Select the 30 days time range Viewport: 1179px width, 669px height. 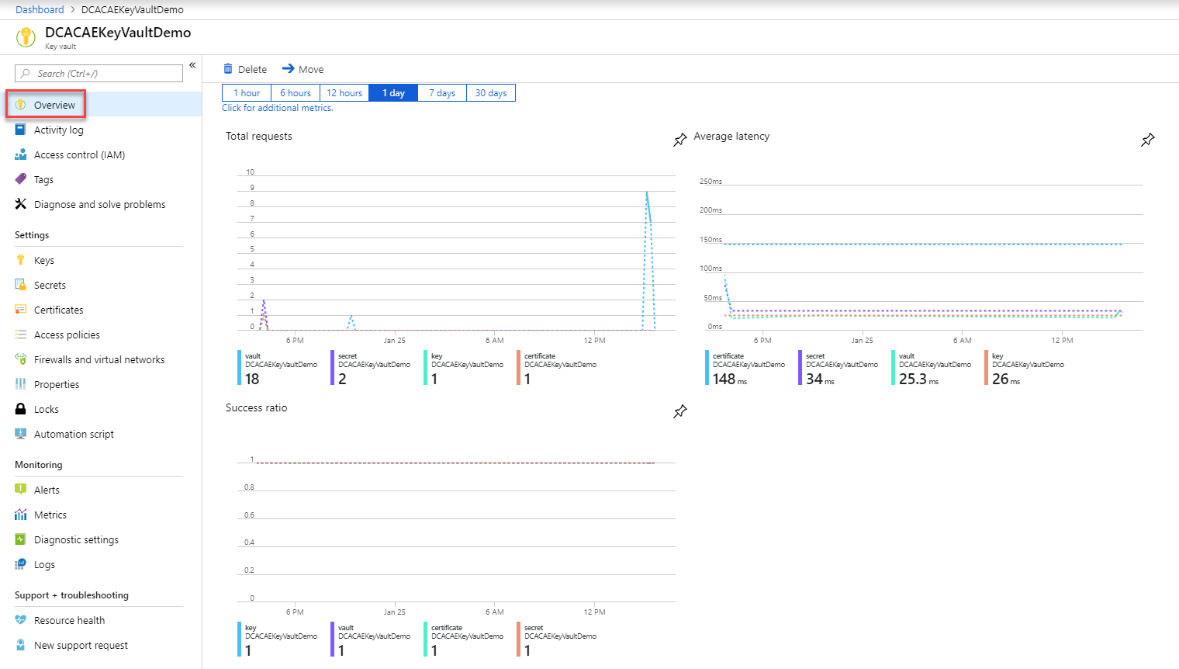coord(491,93)
